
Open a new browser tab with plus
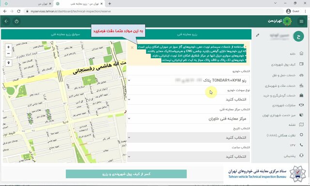(x=109, y=3)
